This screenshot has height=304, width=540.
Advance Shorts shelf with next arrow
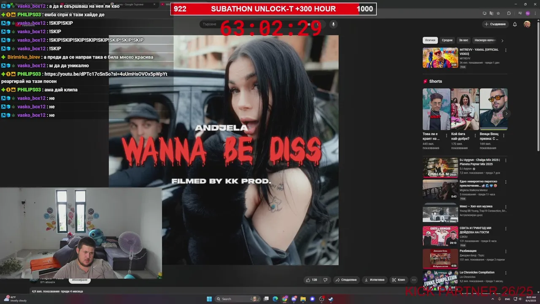point(506,114)
